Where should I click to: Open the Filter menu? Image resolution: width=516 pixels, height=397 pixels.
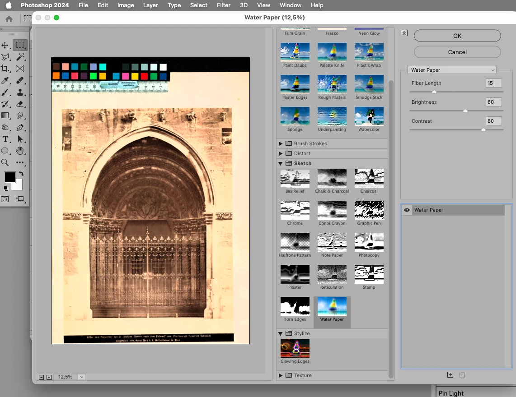click(223, 5)
